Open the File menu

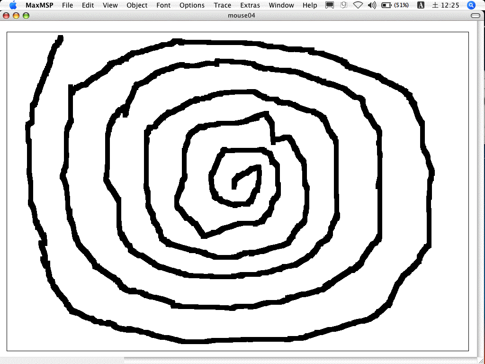(67, 5)
